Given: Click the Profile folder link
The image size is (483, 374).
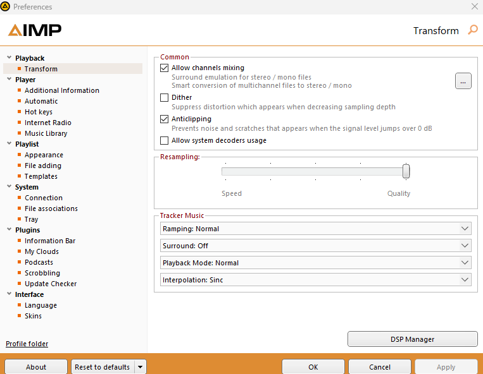Looking at the screenshot, I should [x=27, y=344].
